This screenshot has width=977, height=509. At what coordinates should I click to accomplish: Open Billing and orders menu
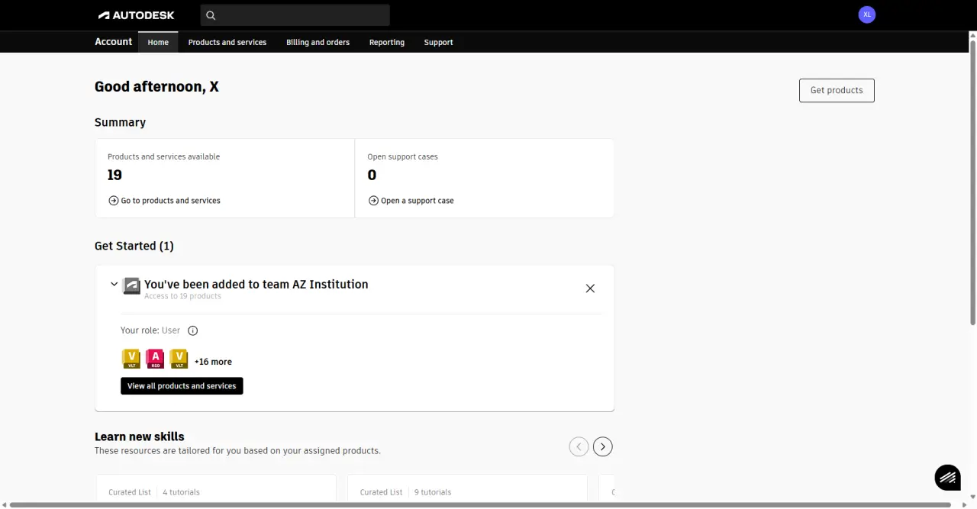click(x=318, y=42)
